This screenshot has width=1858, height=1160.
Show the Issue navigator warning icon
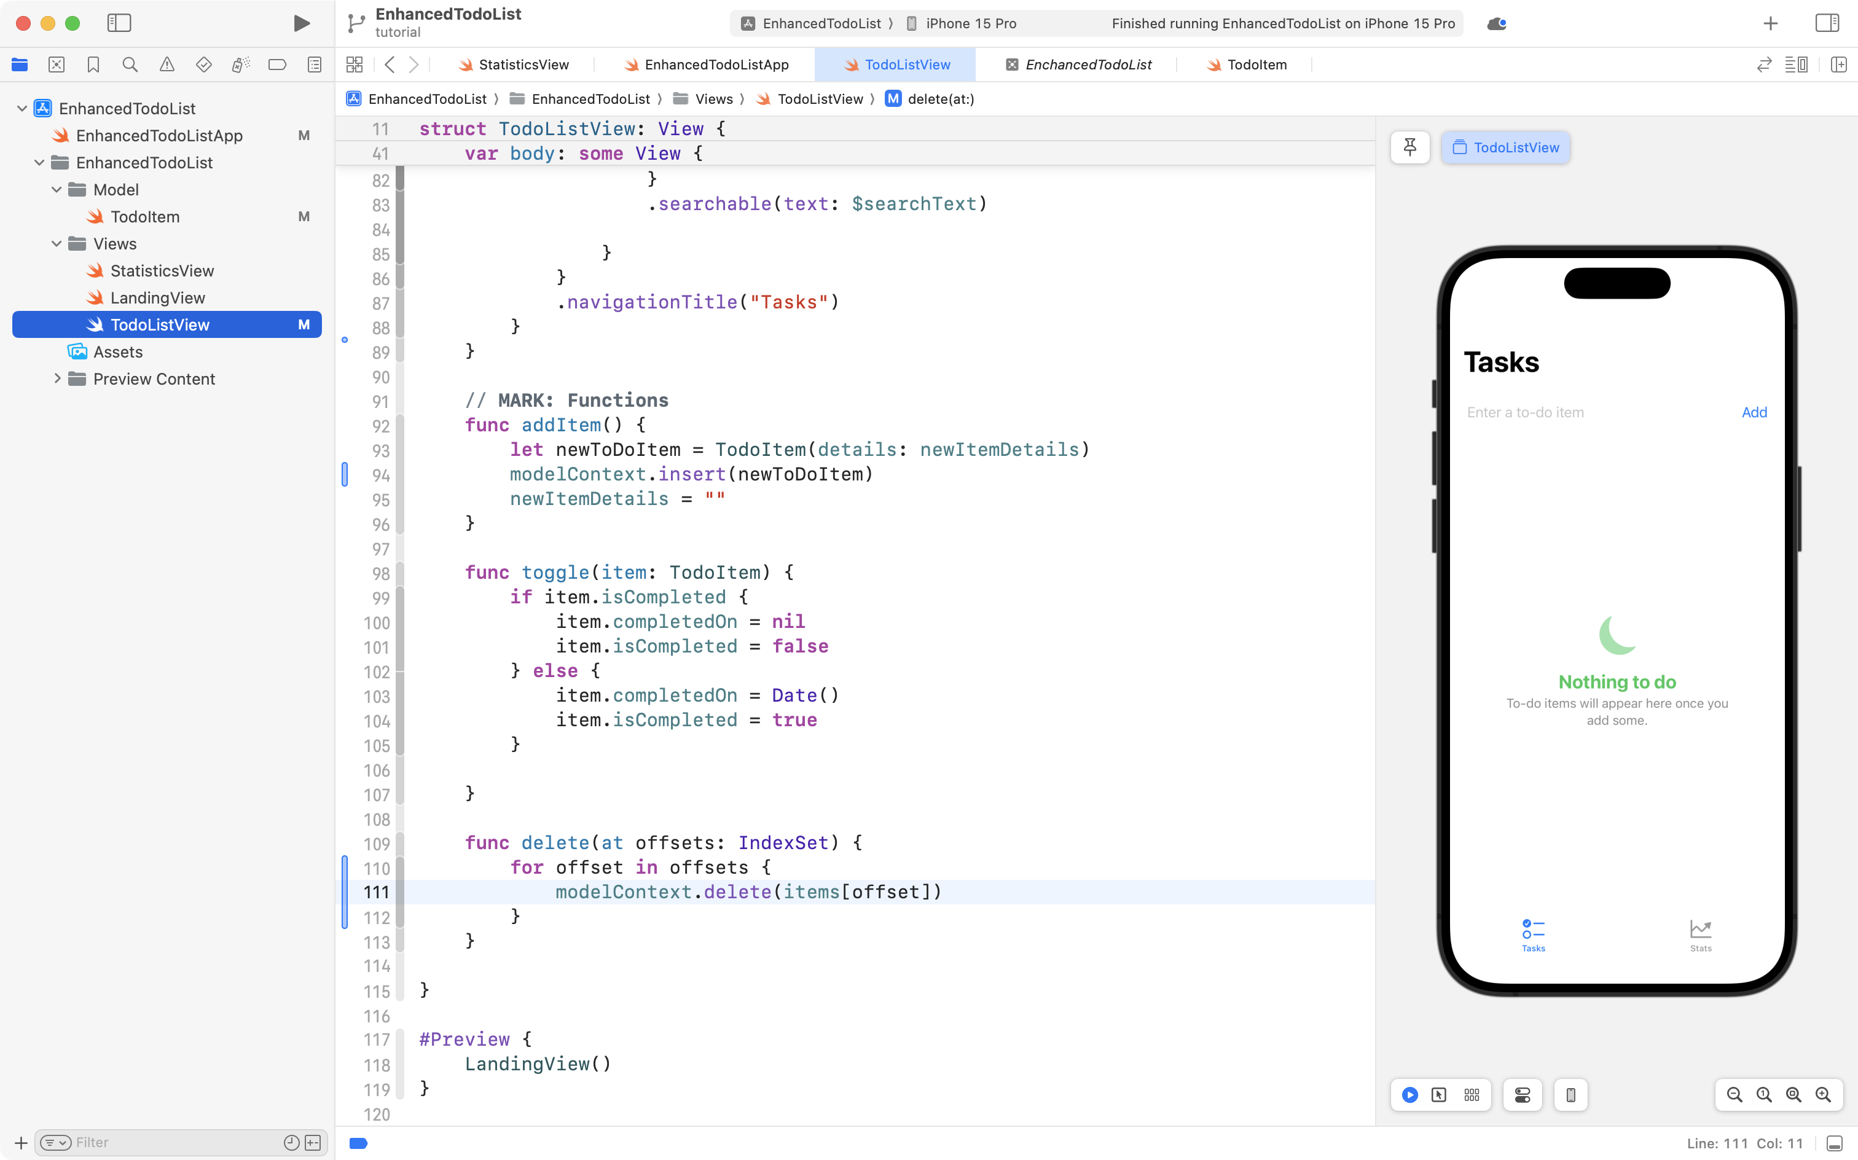pos(168,65)
